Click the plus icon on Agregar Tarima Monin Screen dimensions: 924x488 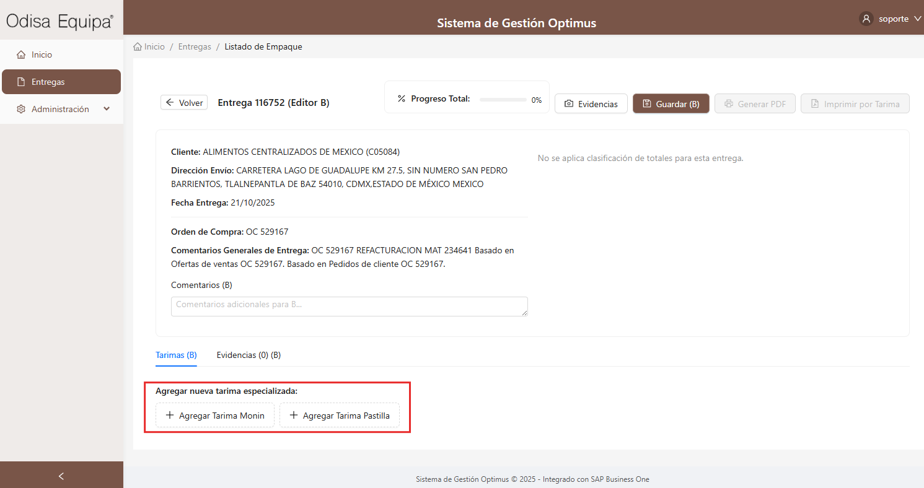pyautogui.click(x=170, y=415)
